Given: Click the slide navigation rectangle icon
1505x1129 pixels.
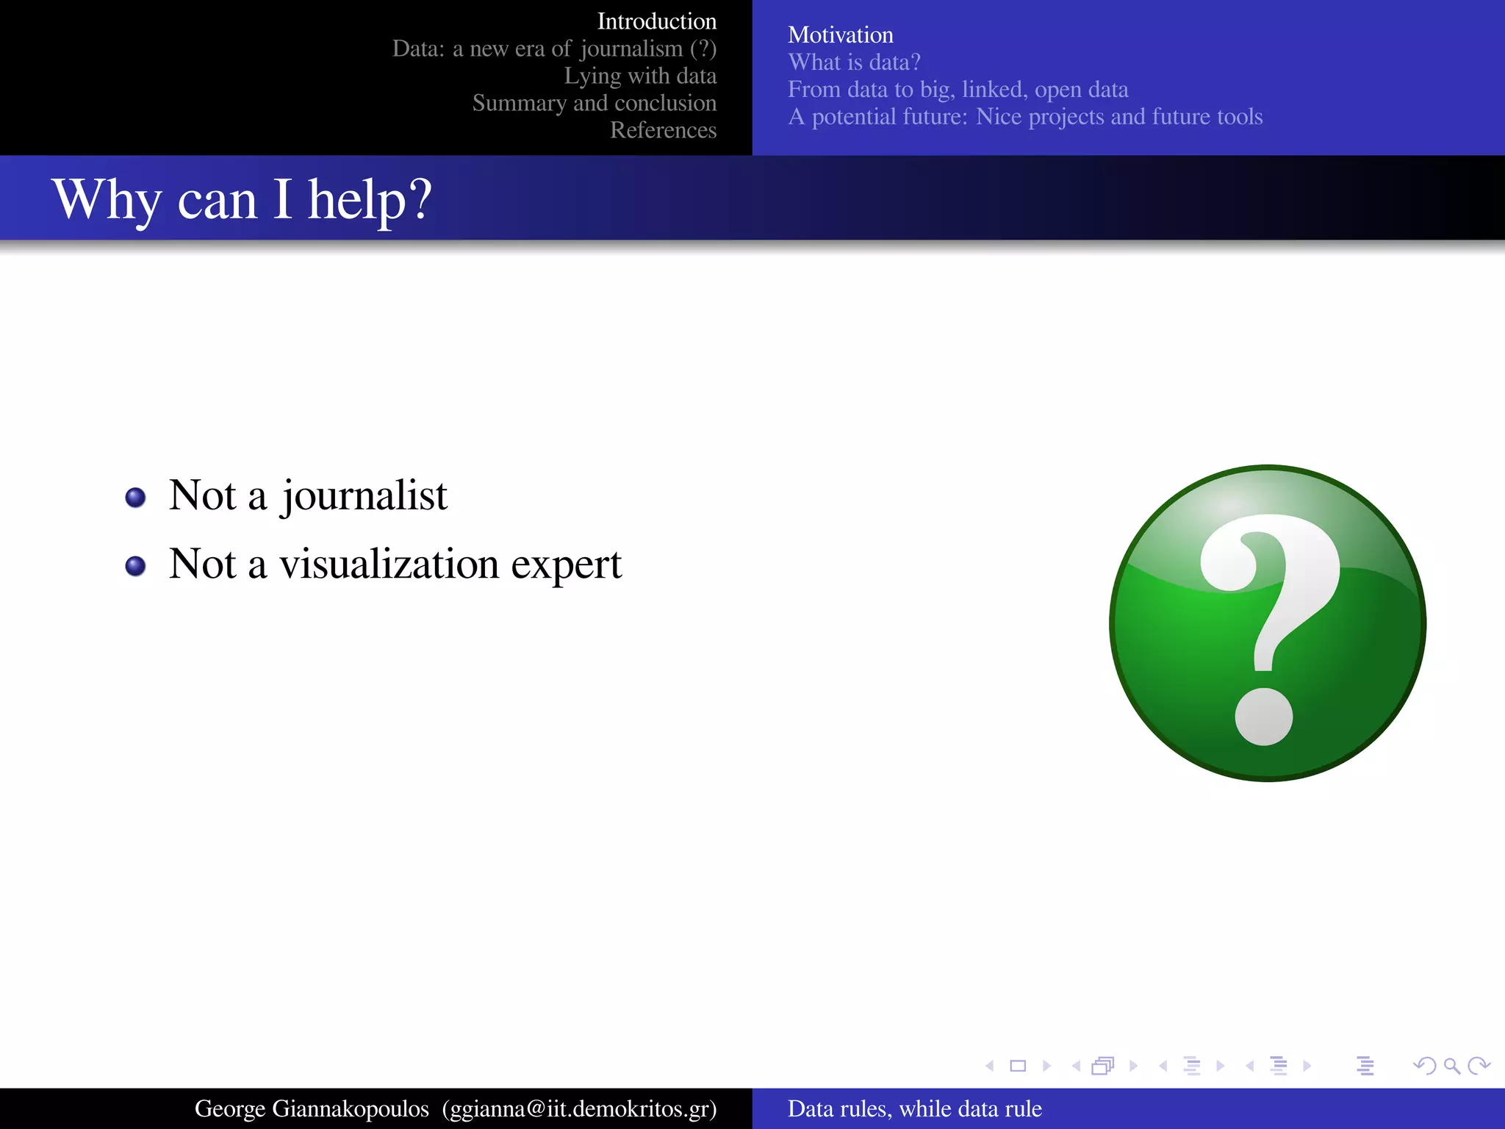Looking at the screenshot, I should click(x=1018, y=1066).
